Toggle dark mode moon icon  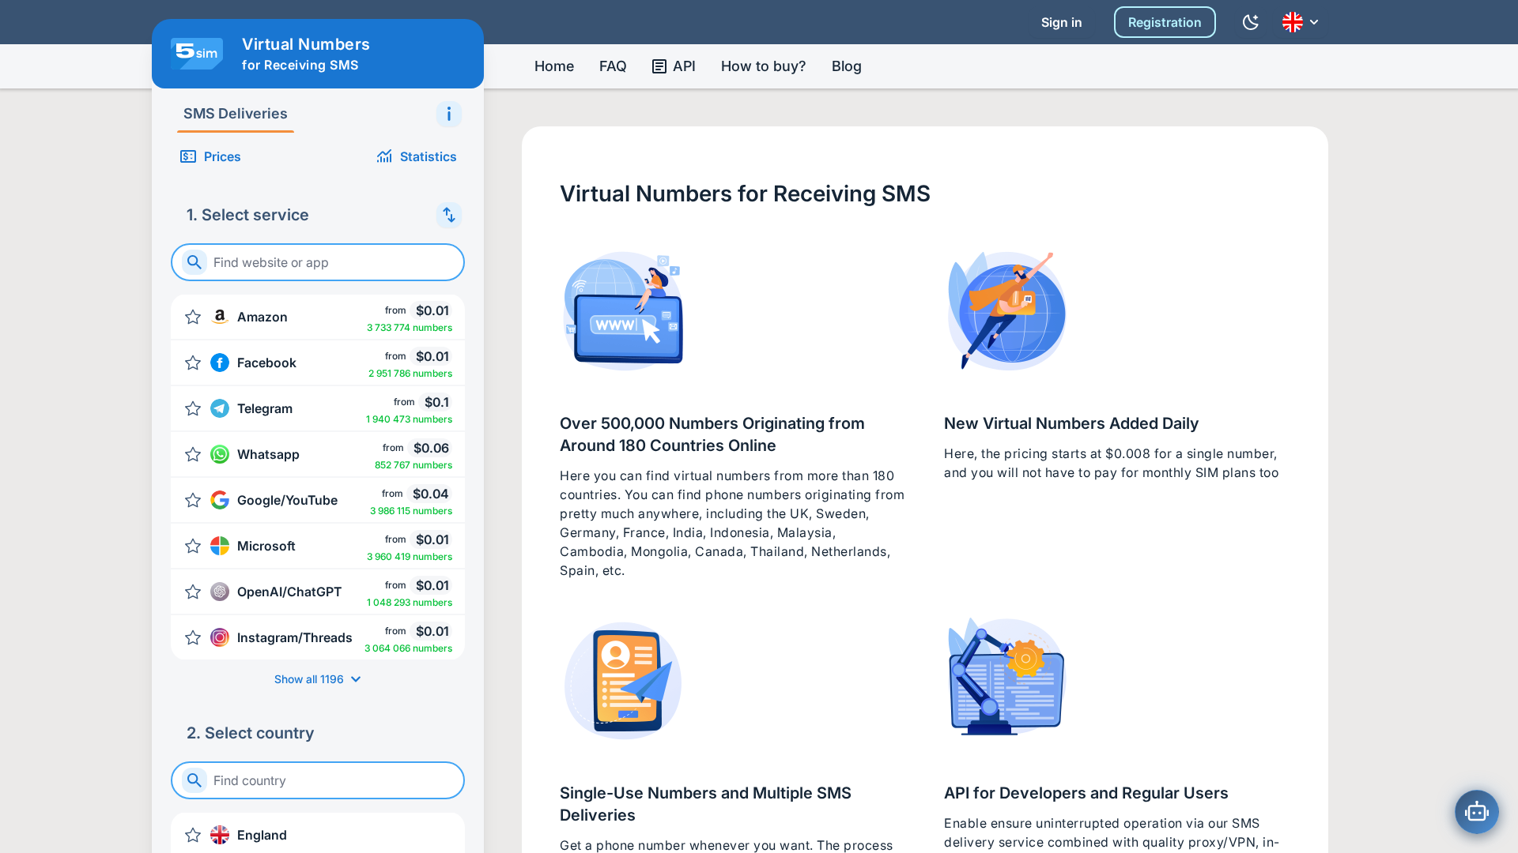click(x=1250, y=22)
